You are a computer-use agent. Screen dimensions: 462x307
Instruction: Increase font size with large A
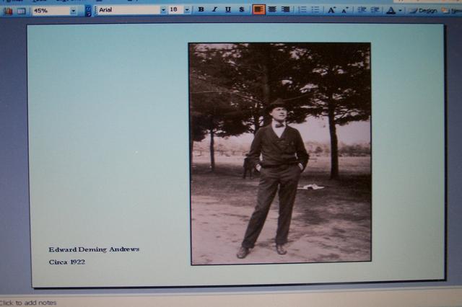coord(331,10)
